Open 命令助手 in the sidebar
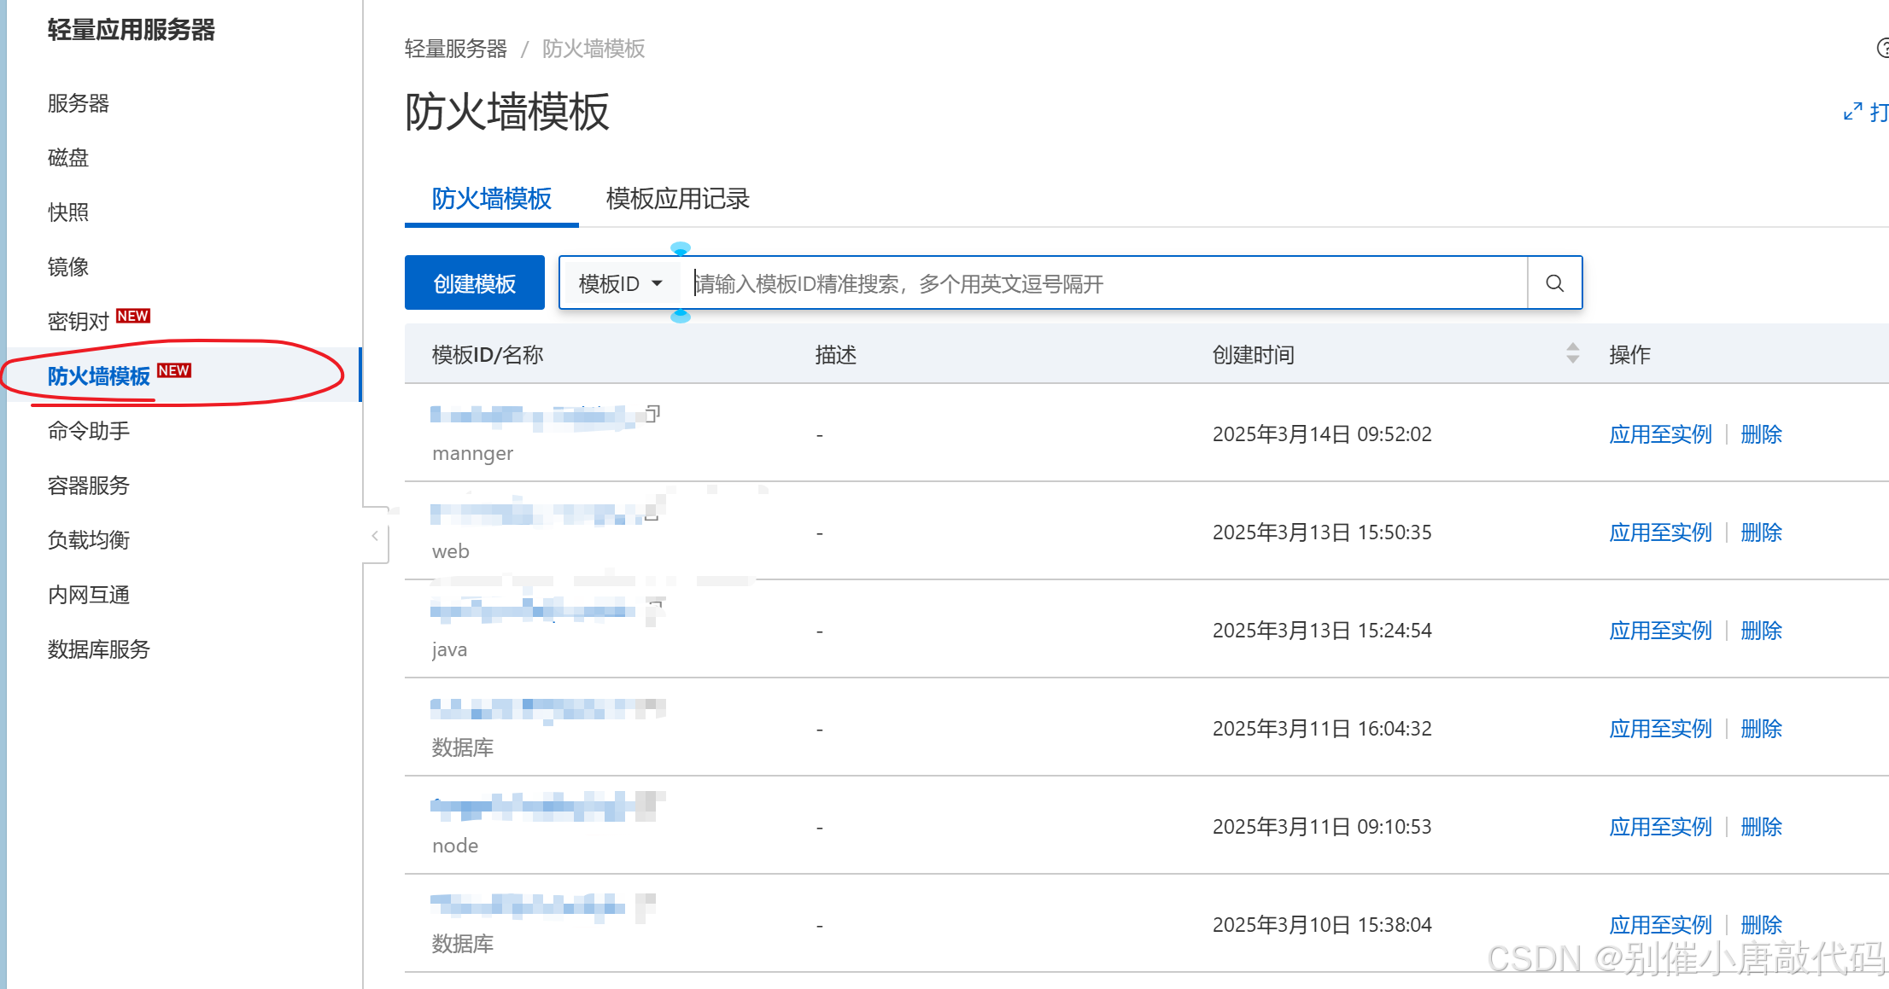1889x989 pixels. [89, 431]
